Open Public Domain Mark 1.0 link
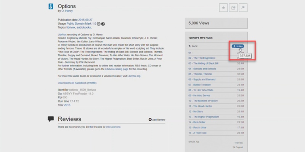 click(81, 24)
